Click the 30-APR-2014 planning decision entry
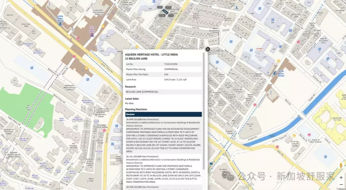Image resolution: width=346 pixels, height=190 pixels. click(x=163, y=135)
